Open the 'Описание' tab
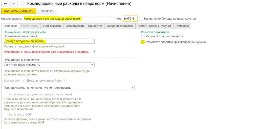 point(182,26)
